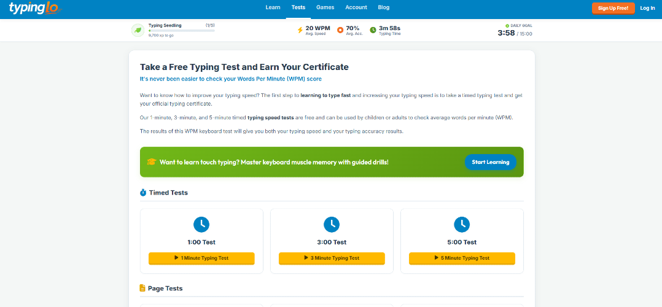Click the 3:58 daily goal timer
The image size is (662, 307).
506,33
